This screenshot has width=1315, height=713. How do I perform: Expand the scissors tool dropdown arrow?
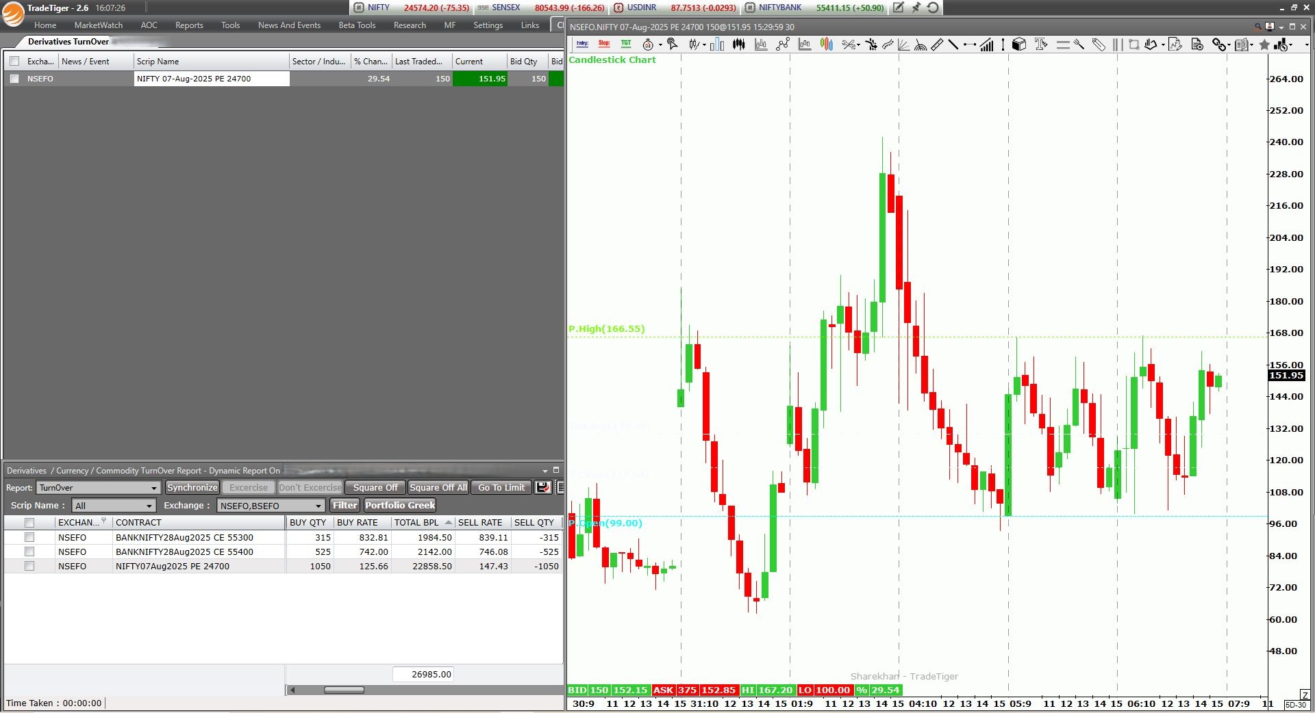tap(858, 45)
